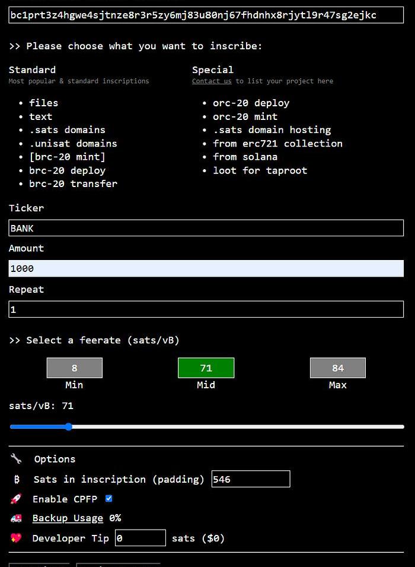Select the Max feerate button 84
Viewport: 415px width, 567px height.
tap(337, 368)
